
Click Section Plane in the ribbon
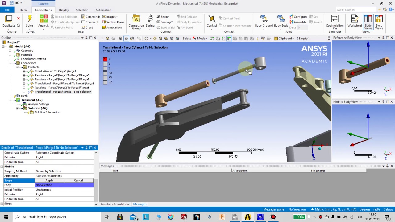coord(113,22)
